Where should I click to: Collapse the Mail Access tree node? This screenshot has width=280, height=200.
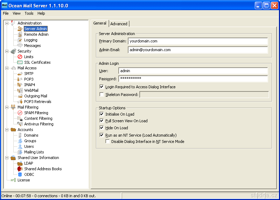[x=7, y=68]
